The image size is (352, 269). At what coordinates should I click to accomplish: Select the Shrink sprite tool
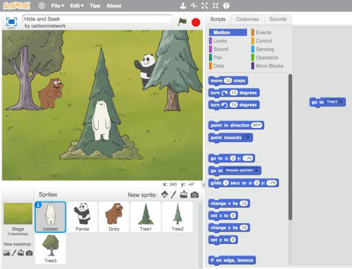coord(215,6)
